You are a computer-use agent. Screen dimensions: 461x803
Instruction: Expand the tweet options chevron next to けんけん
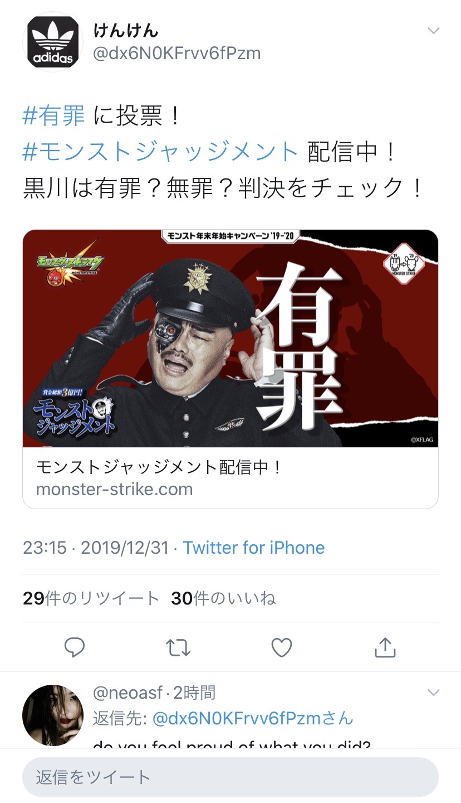point(433,30)
